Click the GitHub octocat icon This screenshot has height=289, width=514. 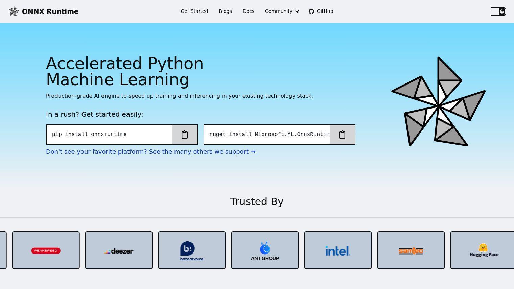tap(311, 11)
